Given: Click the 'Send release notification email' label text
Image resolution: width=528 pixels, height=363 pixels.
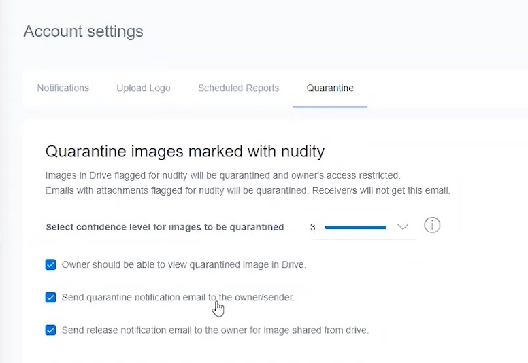Looking at the screenshot, I should click(215, 330).
